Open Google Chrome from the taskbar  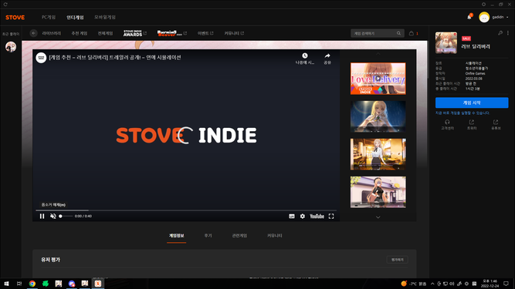(32, 284)
